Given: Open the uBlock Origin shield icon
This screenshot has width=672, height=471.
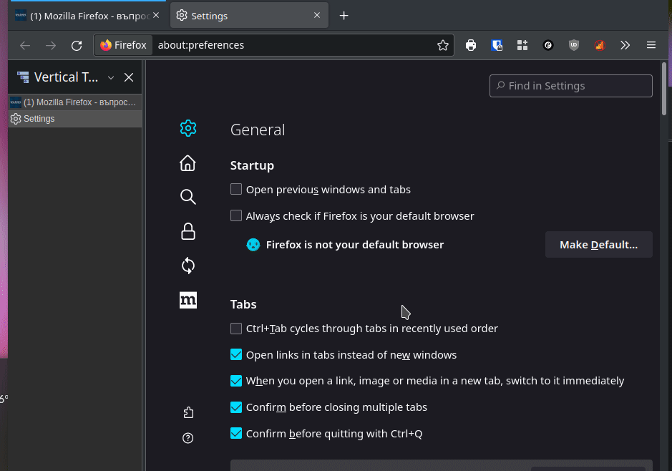Looking at the screenshot, I should pyautogui.click(x=573, y=45).
